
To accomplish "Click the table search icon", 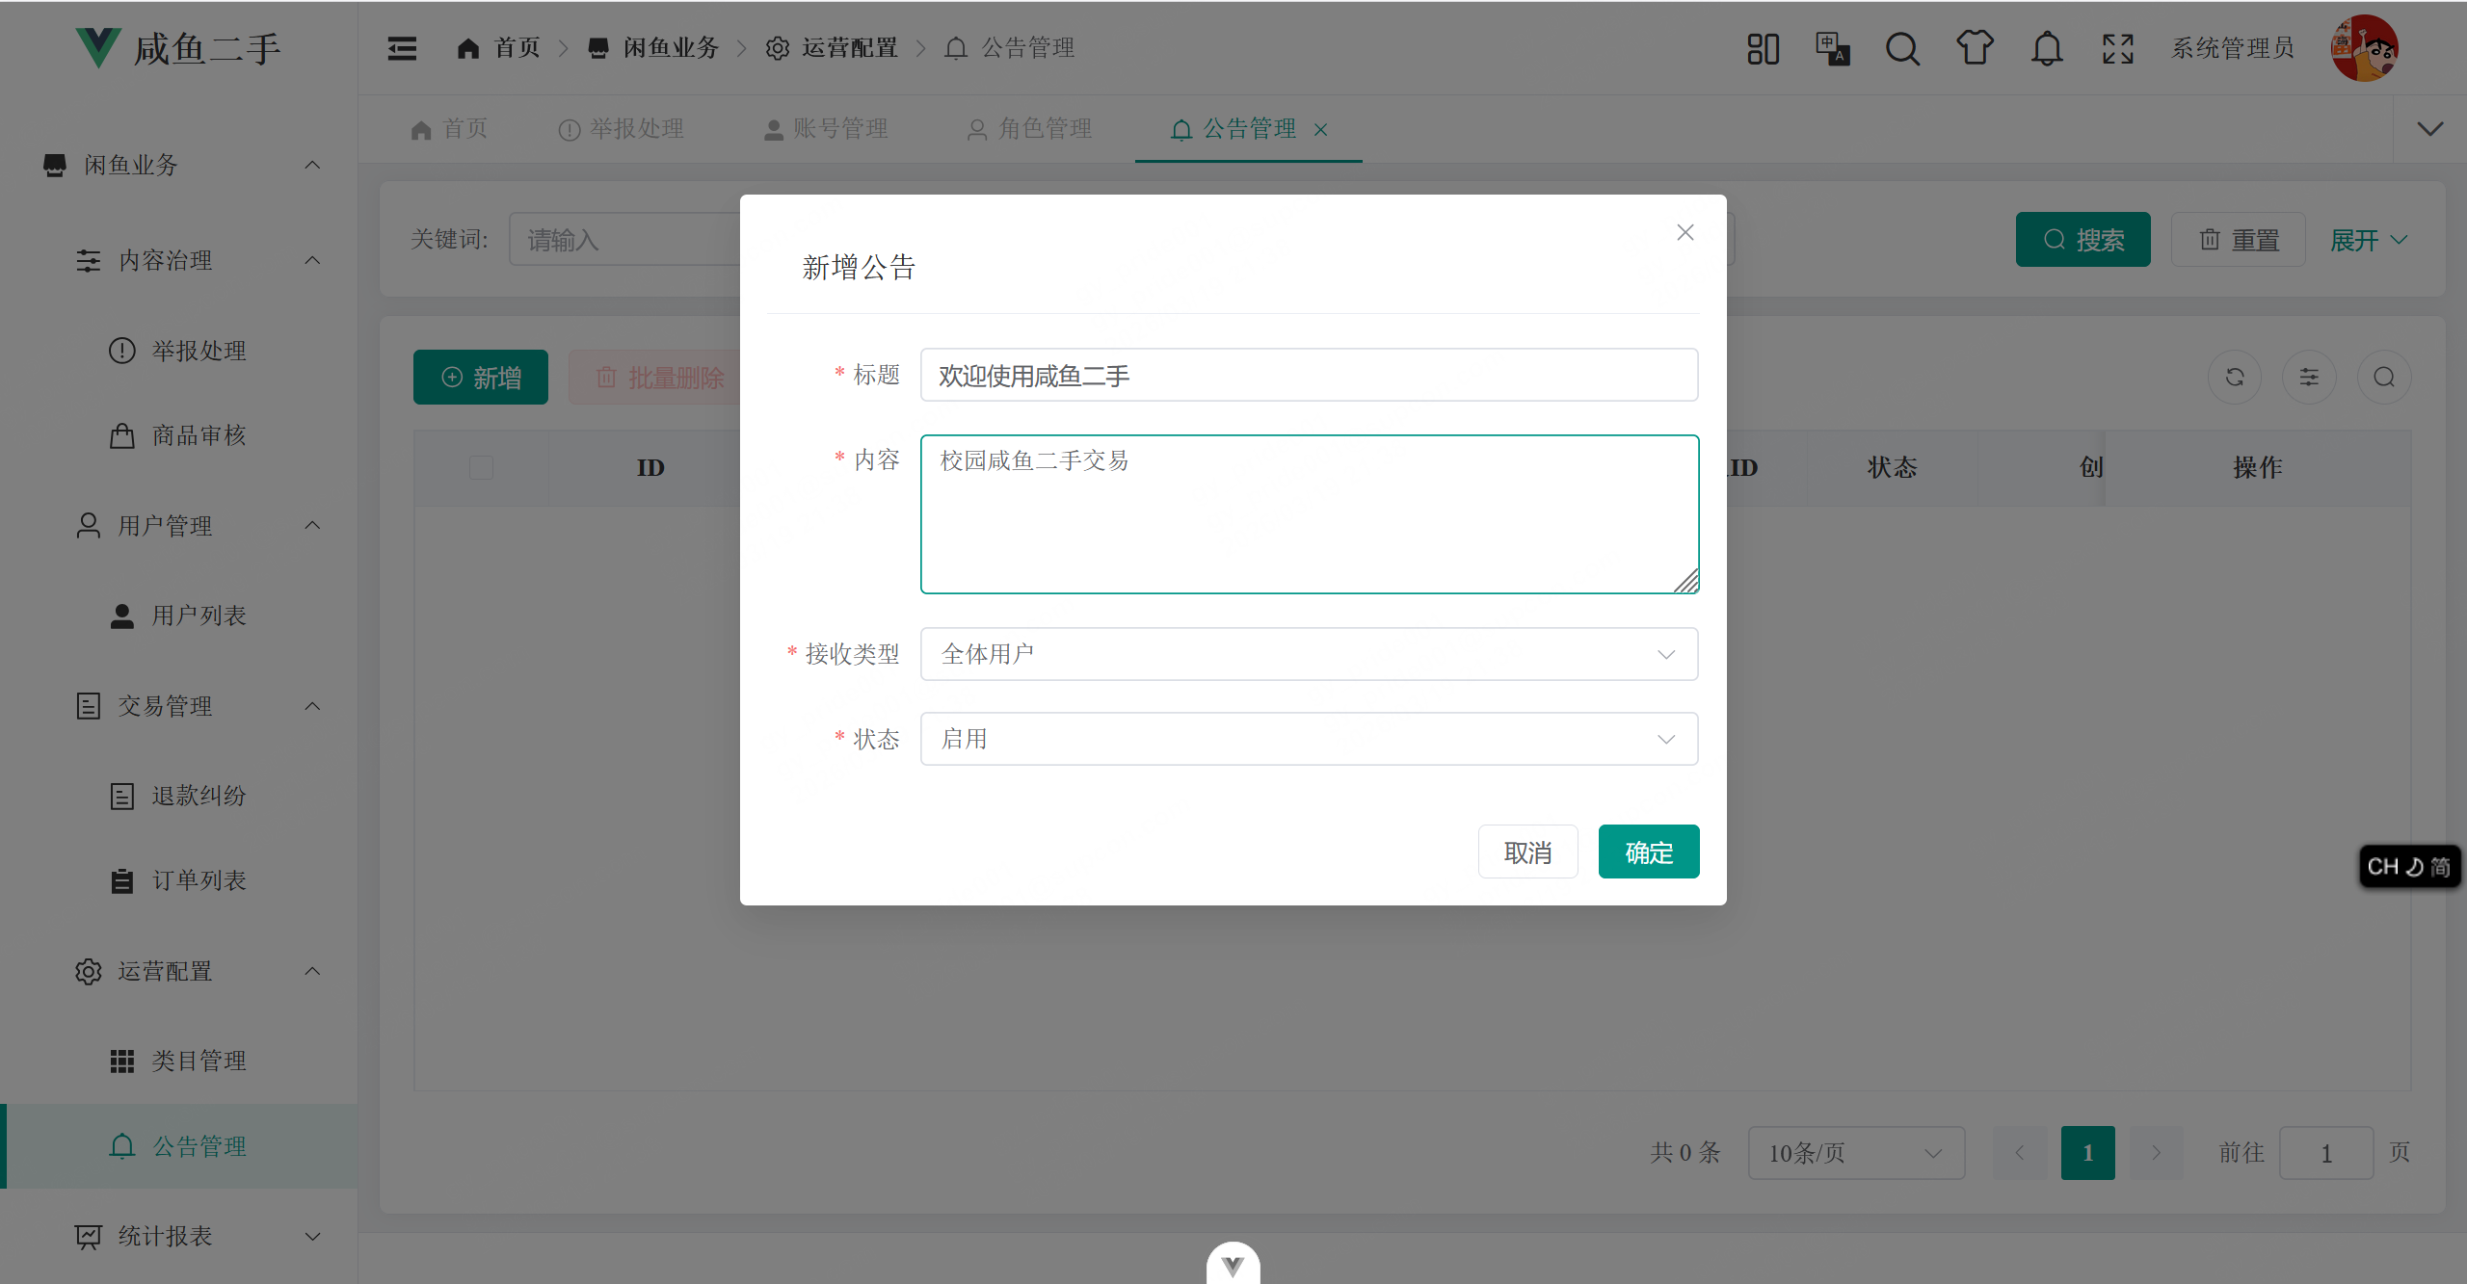I will 2383,377.
